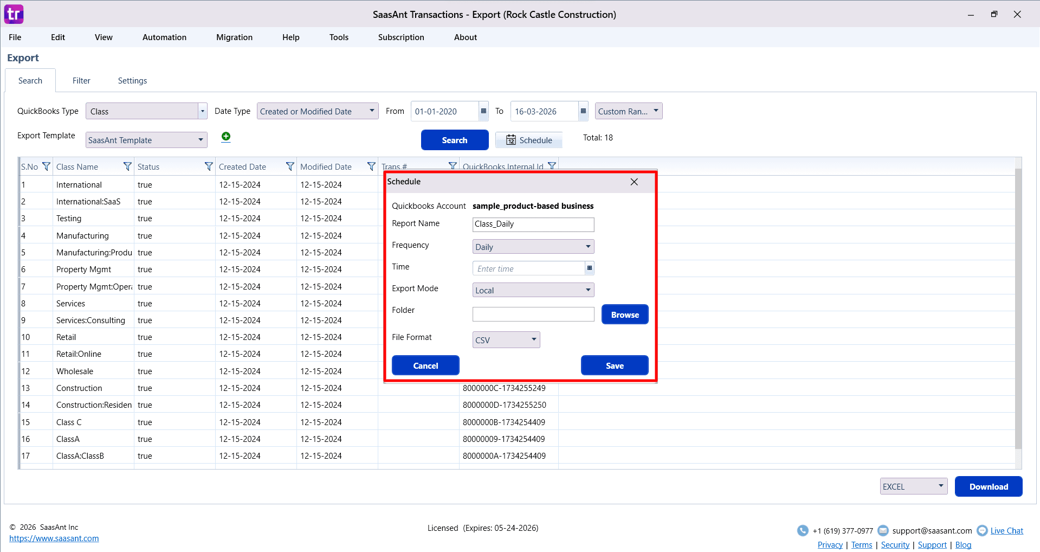Click the Status column filter icon
Viewport: 1040px width, 552px height.
209,166
